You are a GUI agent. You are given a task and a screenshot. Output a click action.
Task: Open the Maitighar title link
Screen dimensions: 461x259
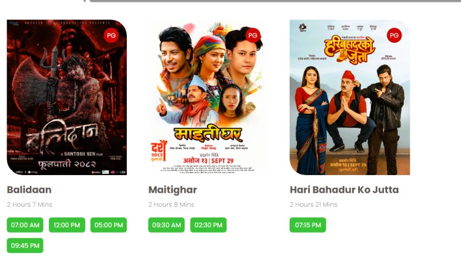pyautogui.click(x=173, y=190)
